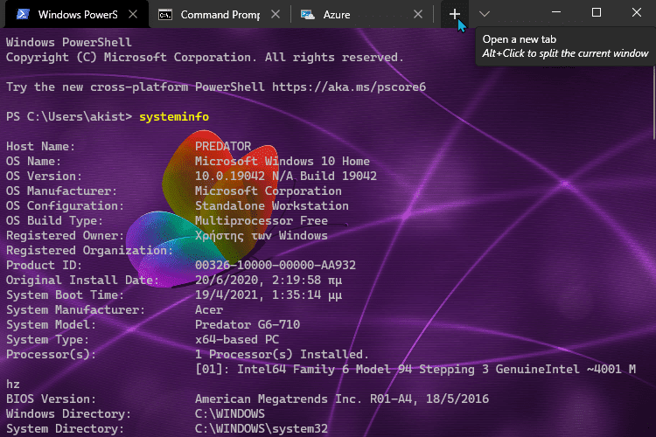Open a new tab with plus button
This screenshot has height=437, width=656.
[455, 14]
